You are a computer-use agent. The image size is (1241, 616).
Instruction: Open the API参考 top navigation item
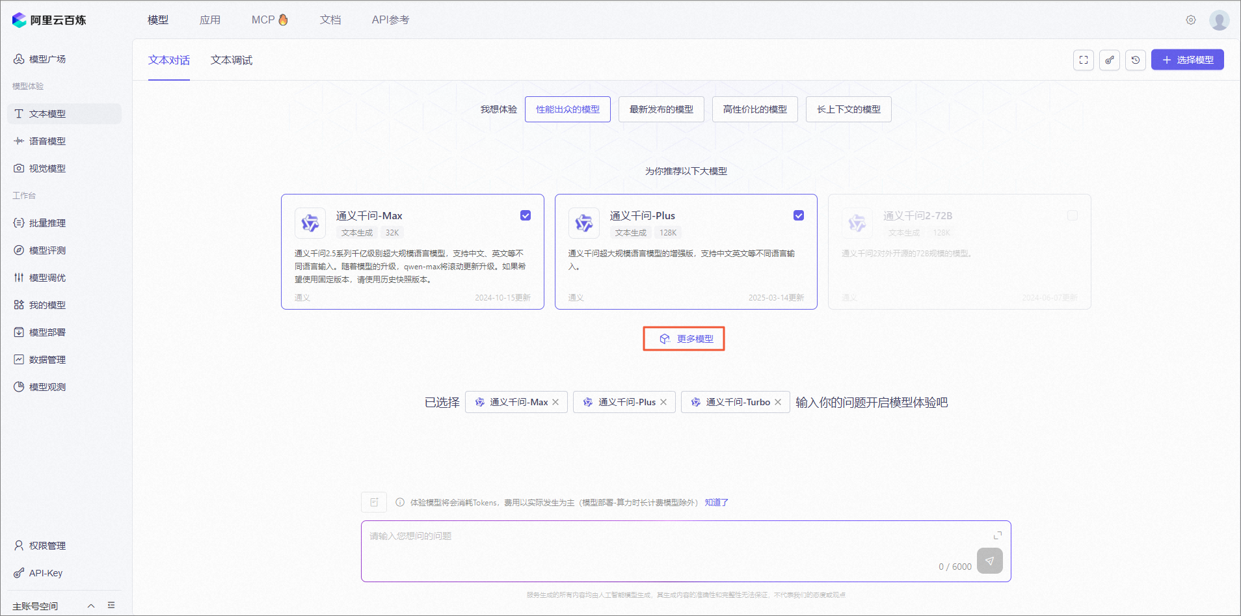391,20
